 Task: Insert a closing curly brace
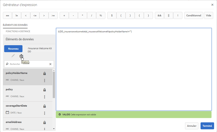[148, 16]
